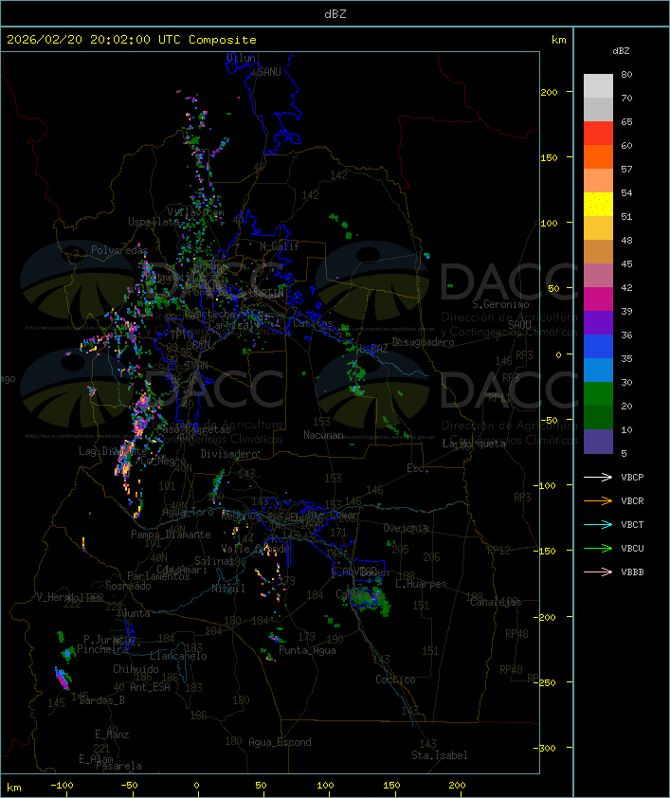Click the 57 label in dBZ scale
Viewport: 670px width, 798px height.
(x=626, y=170)
